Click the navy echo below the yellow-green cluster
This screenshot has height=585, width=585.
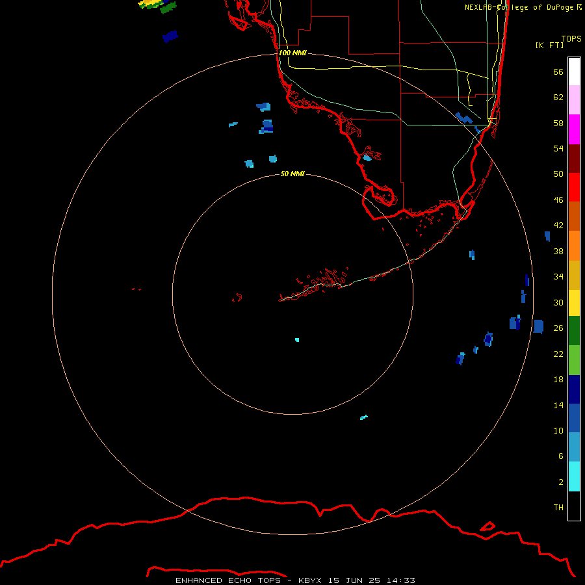[170, 36]
